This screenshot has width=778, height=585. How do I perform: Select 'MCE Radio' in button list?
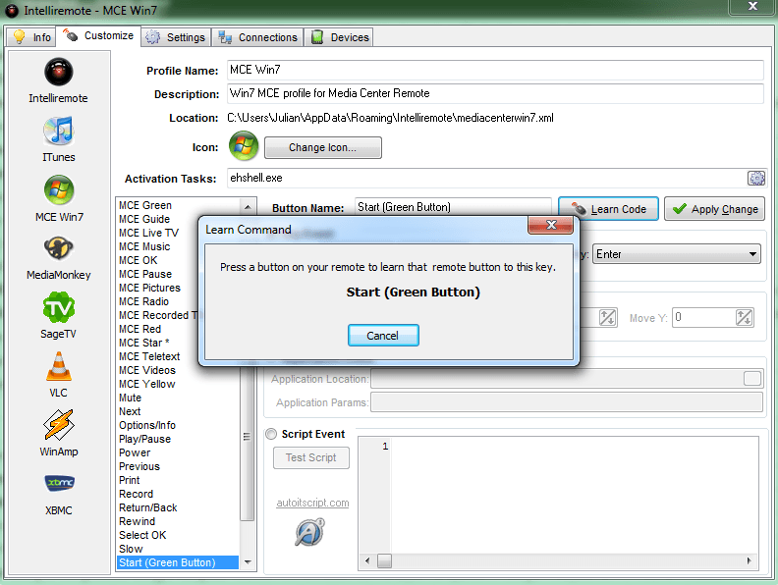pyautogui.click(x=143, y=301)
